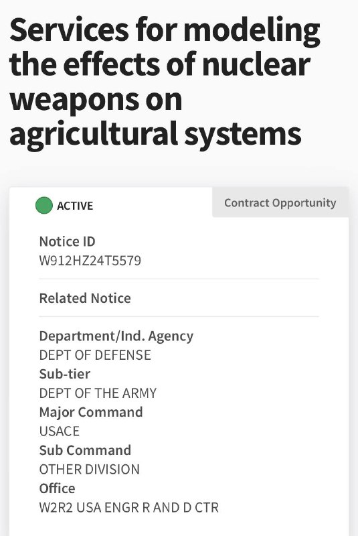The width and height of the screenshot is (358, 536).
Task: Click the DEPT OF DEFENSE text
Action: pyautogui.click(x=95, y=355)
